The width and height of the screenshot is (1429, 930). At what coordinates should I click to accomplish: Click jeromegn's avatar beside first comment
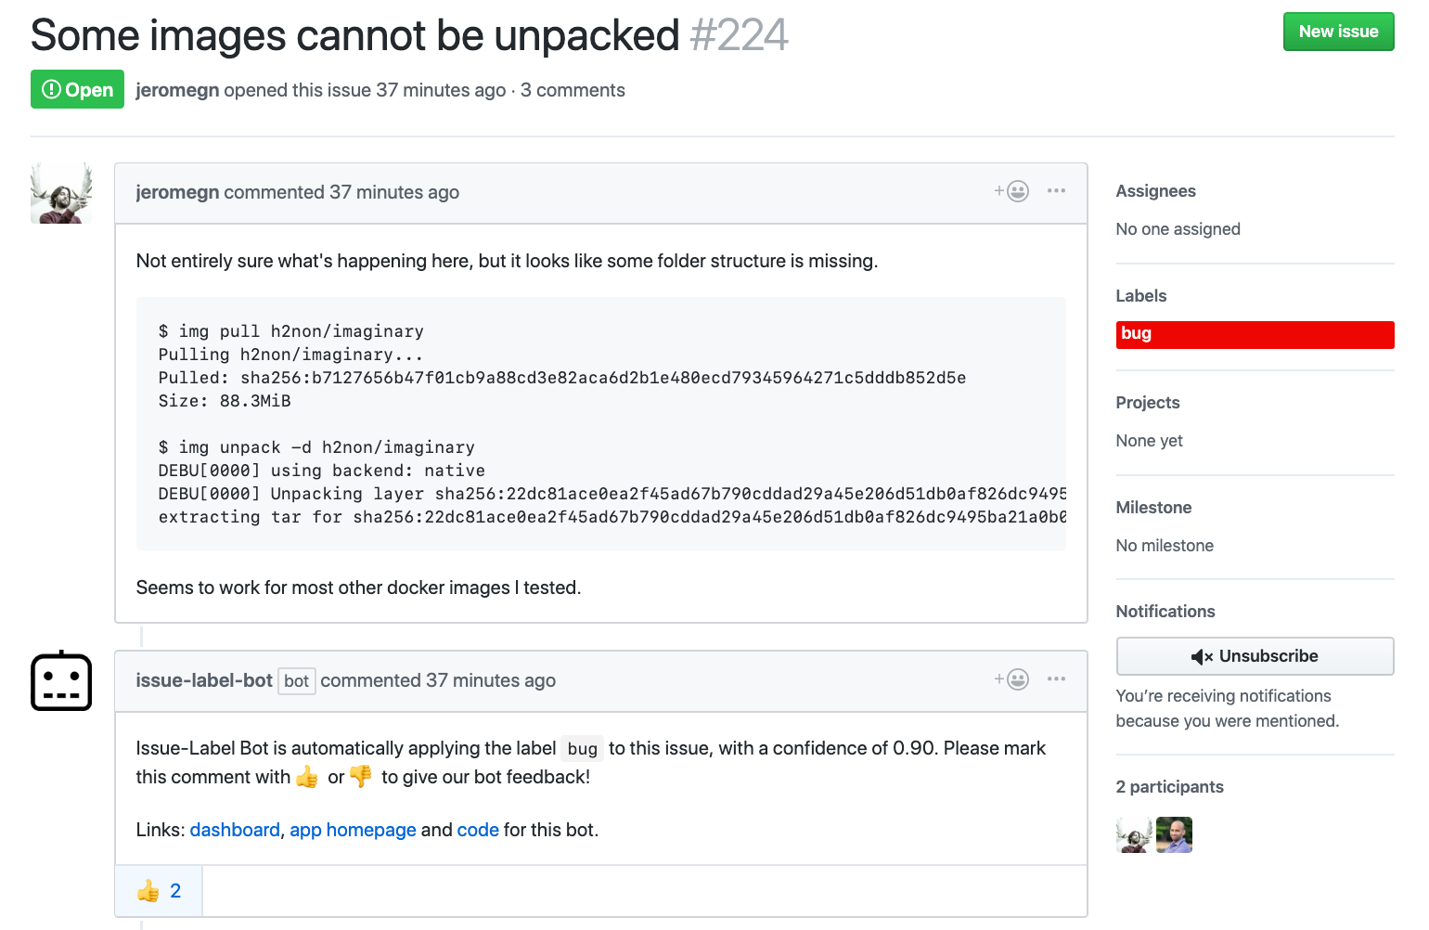(x=61, y=193)
